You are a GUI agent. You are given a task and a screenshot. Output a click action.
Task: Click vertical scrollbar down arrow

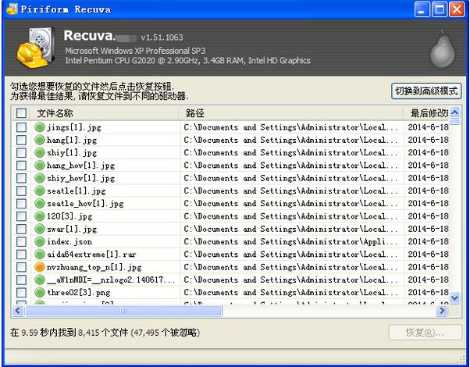454,298
